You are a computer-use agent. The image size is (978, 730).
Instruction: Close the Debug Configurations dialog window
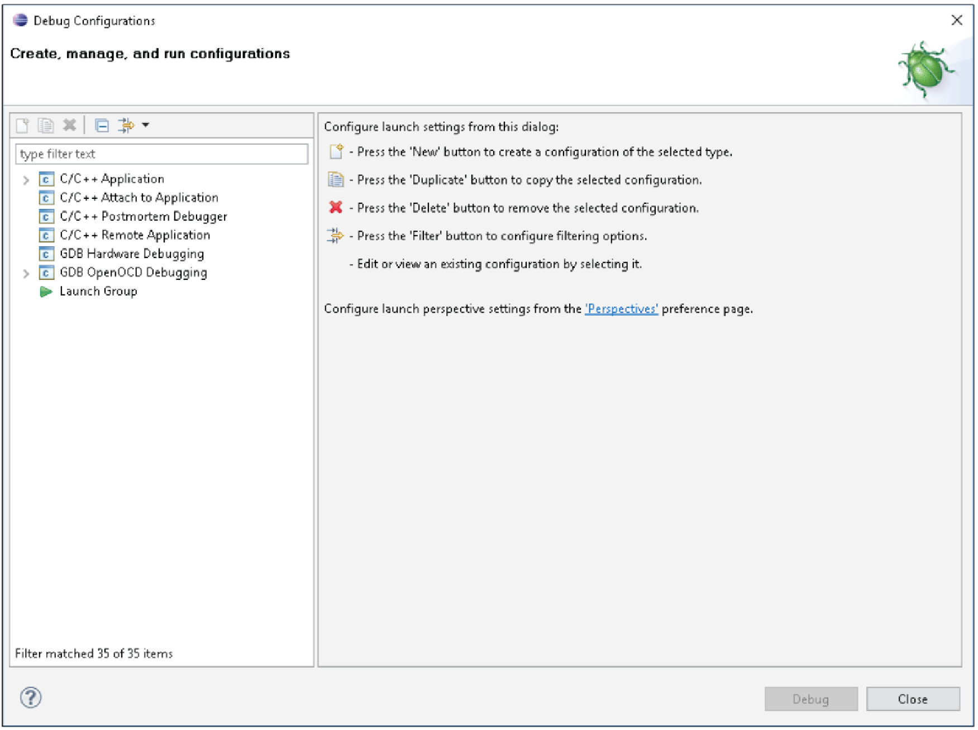pyautogui.click(x=957, y=20)
